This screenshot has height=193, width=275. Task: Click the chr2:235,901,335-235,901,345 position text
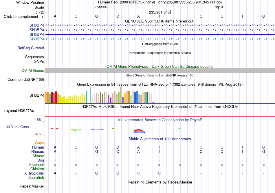click(190, 2)
